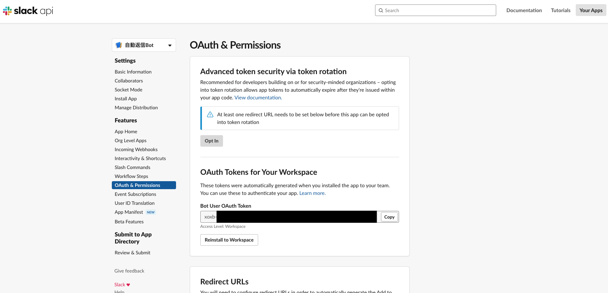Select Tutorials in the top navigation
Image resolution: width=608 pixels, height=293 pixels.
click(x=560, y=10)
